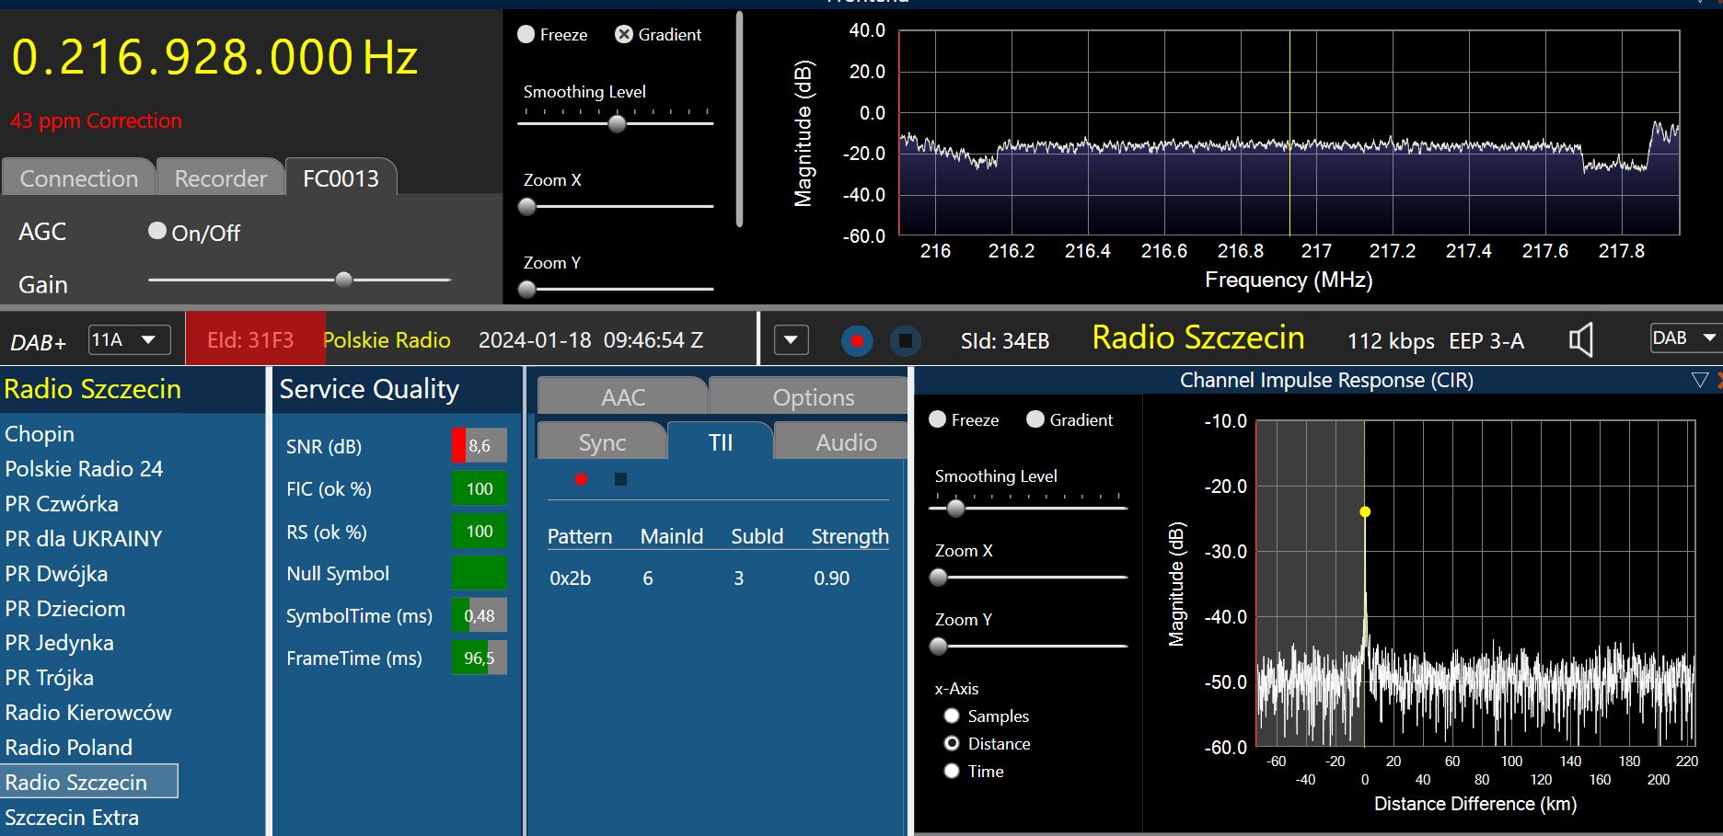Disable Gradient on the spectrum display
Image resolution: width=1723 pixels, height=836 pixels.
pos(624,35)
